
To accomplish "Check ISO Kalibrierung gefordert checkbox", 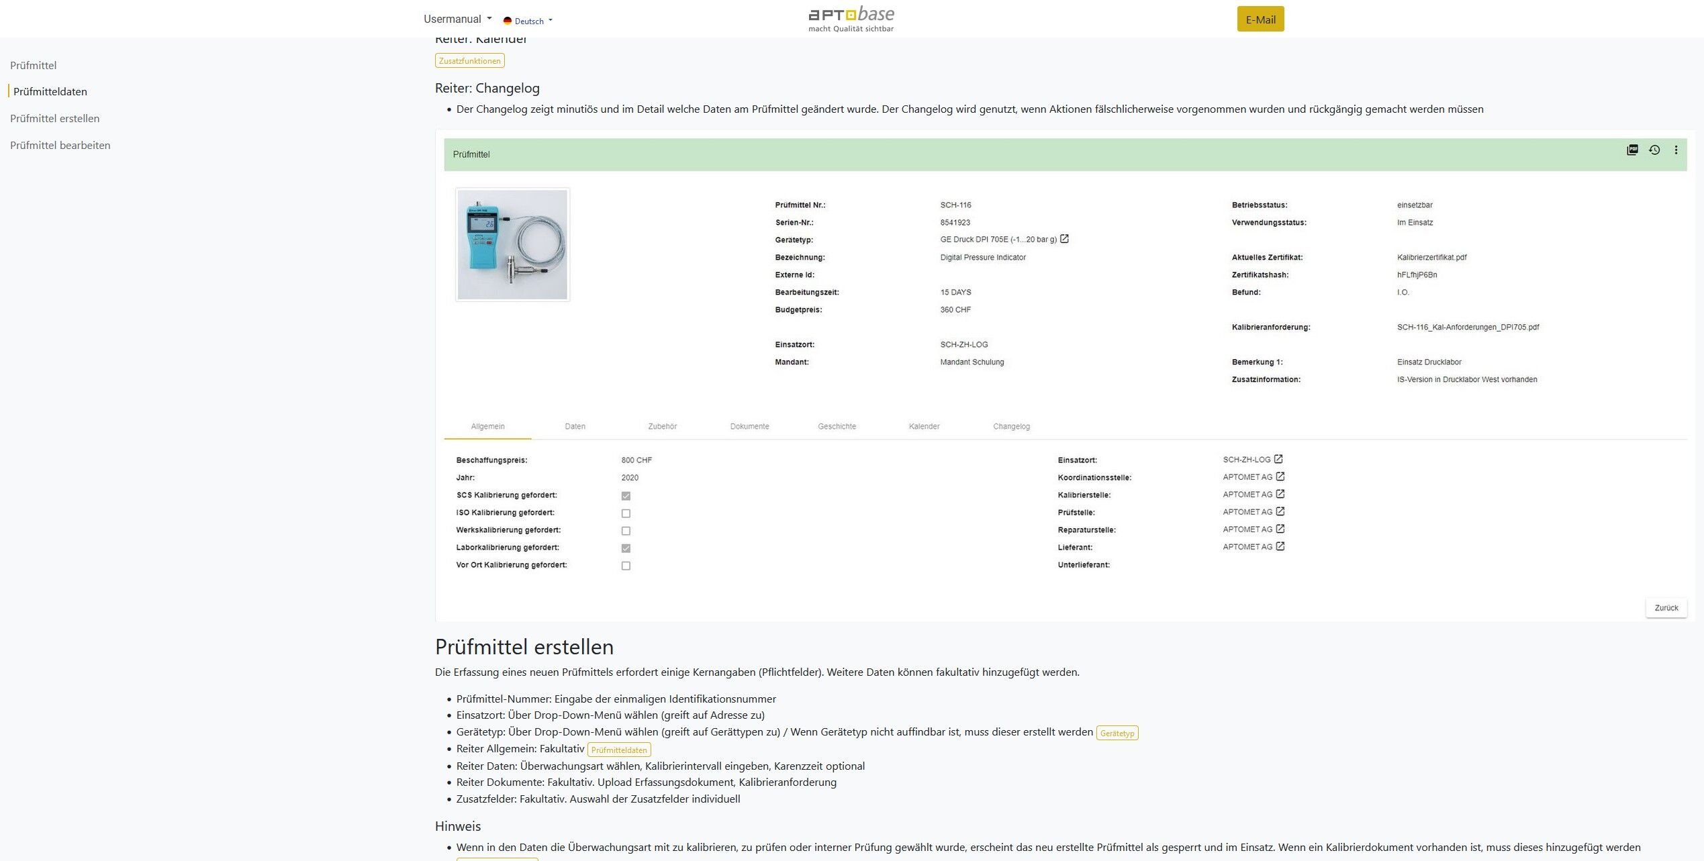I will click(x=626, y=513).
